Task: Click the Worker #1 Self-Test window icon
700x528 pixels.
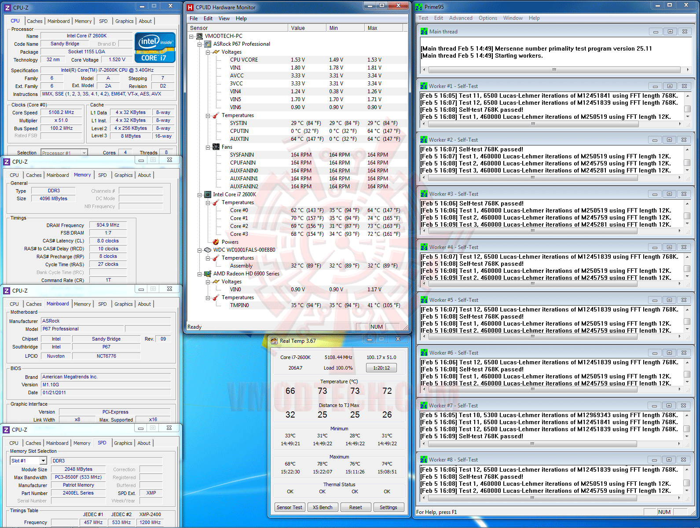Action: [x=424, y=86]
